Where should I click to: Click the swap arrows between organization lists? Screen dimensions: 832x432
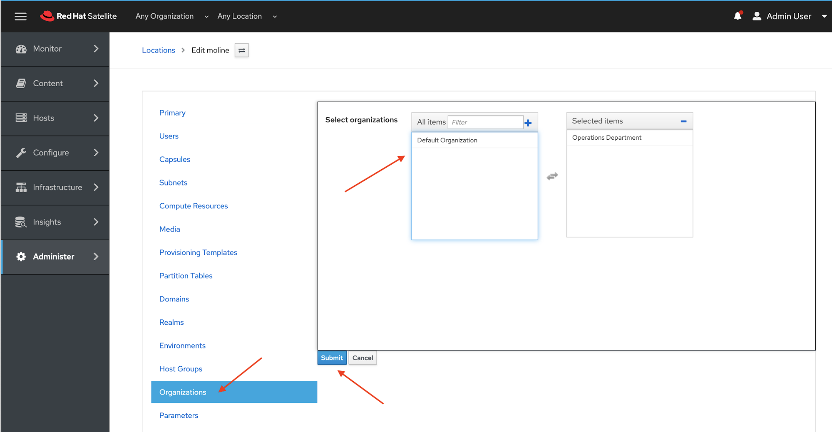click(552, 176)
